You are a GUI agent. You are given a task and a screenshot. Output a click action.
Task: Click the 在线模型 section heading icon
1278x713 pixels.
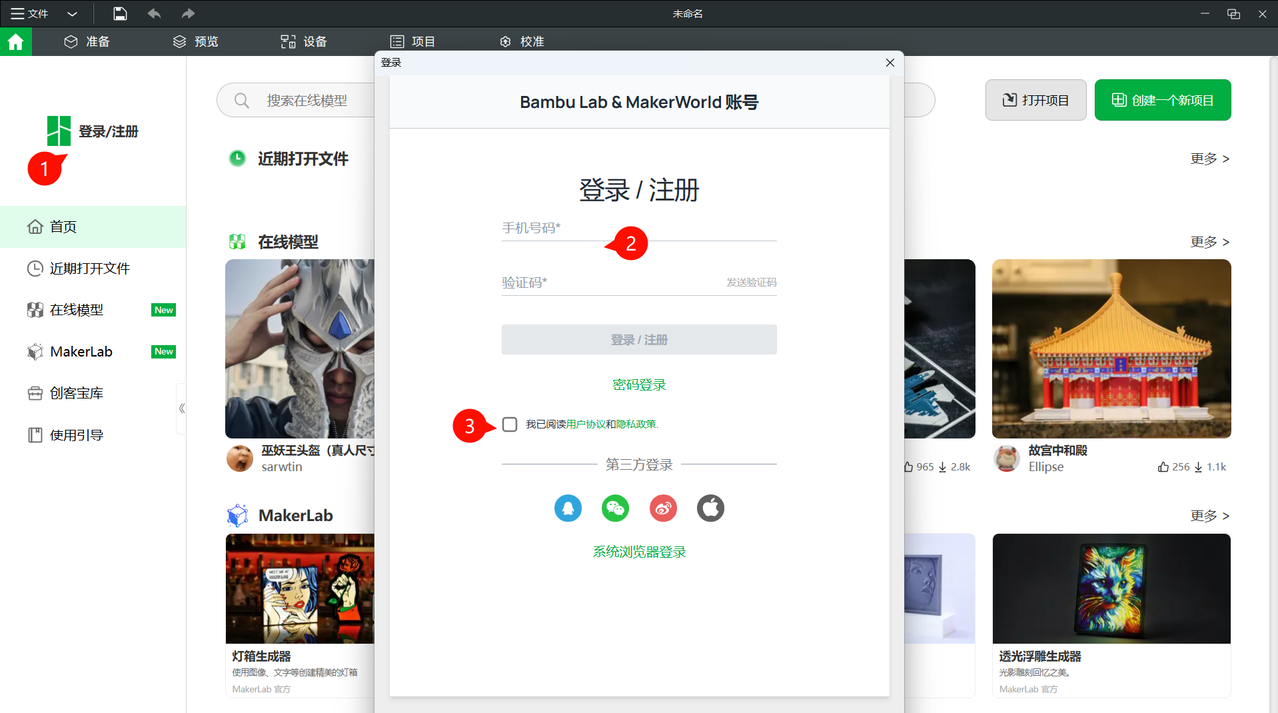coord(237,242)
